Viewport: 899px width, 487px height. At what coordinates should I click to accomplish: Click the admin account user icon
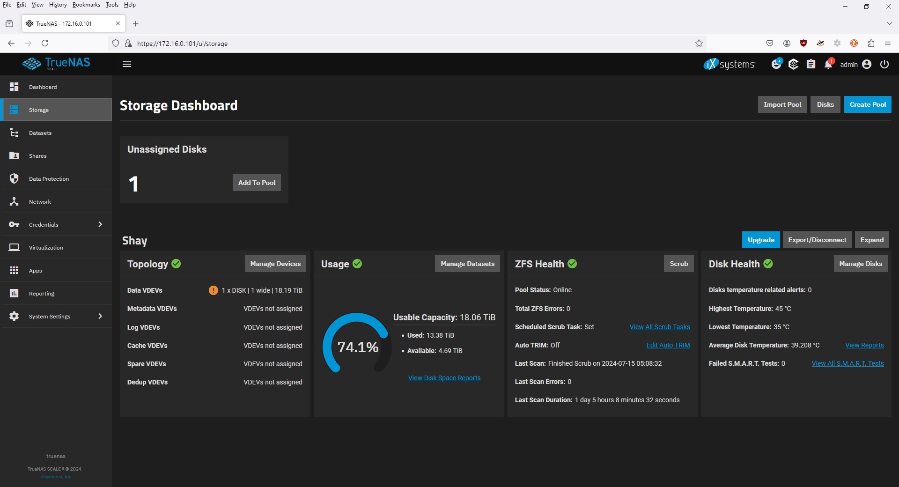867,64
